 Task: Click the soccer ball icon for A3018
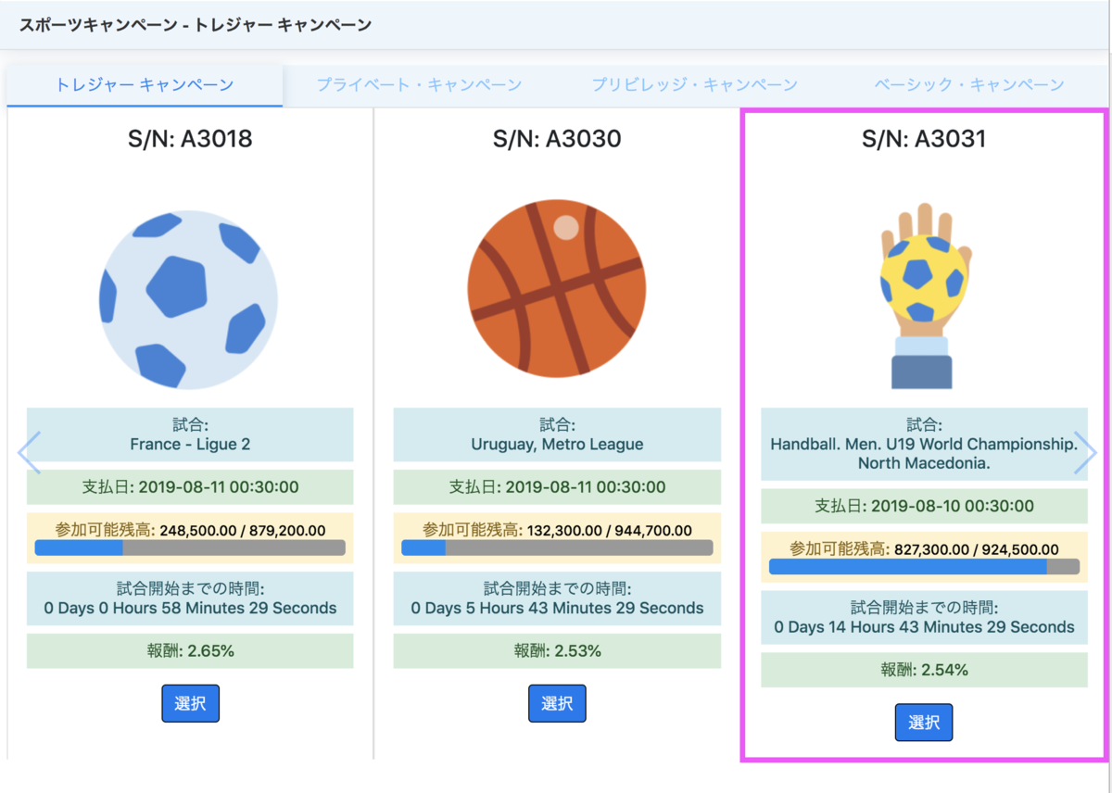click(x=189, y=301)
